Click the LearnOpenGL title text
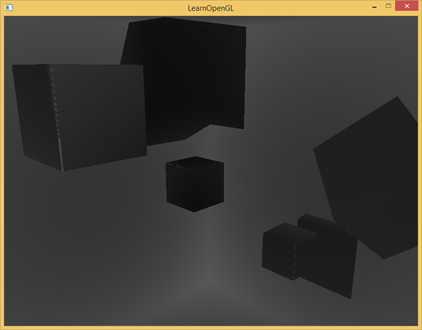This screenshot has height=330, width=422. pos(211,8)
